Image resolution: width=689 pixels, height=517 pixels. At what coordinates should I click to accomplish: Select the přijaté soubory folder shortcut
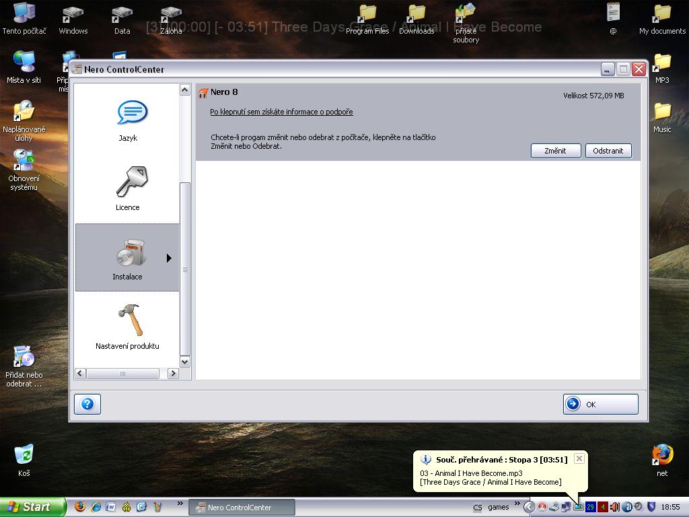click(466, 24)
